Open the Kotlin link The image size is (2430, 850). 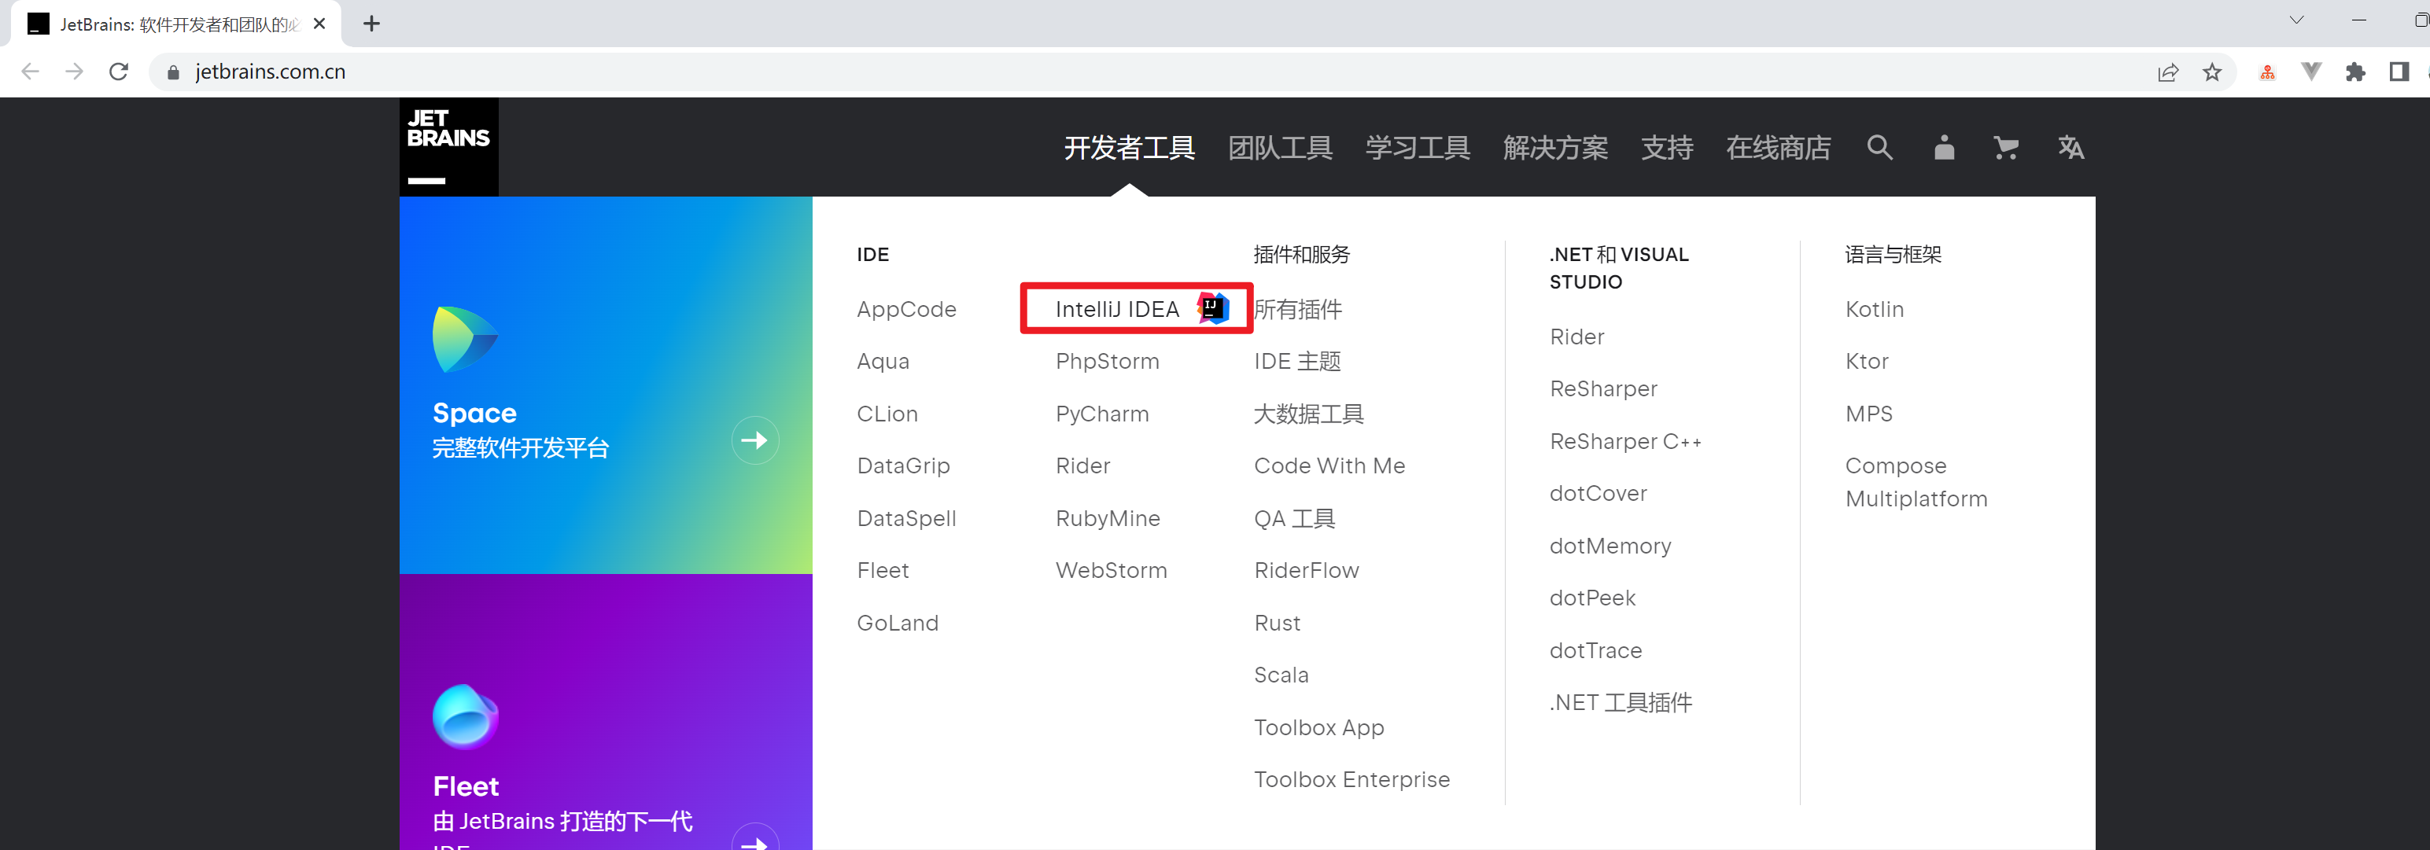1875,308
